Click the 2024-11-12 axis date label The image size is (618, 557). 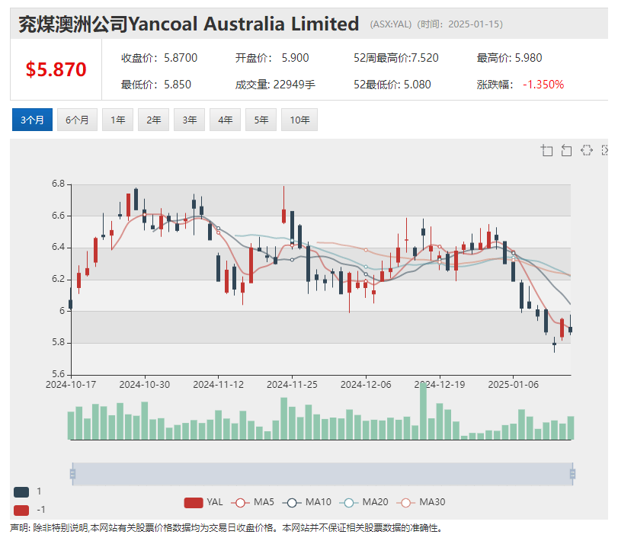[219, 385]
